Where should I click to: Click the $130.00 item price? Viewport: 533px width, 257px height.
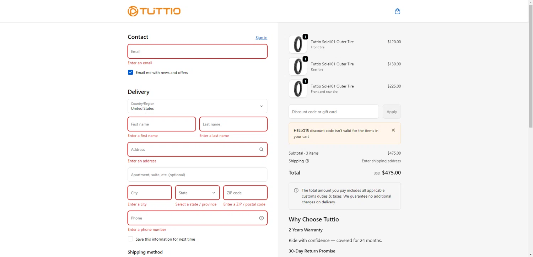click(394, 64)
